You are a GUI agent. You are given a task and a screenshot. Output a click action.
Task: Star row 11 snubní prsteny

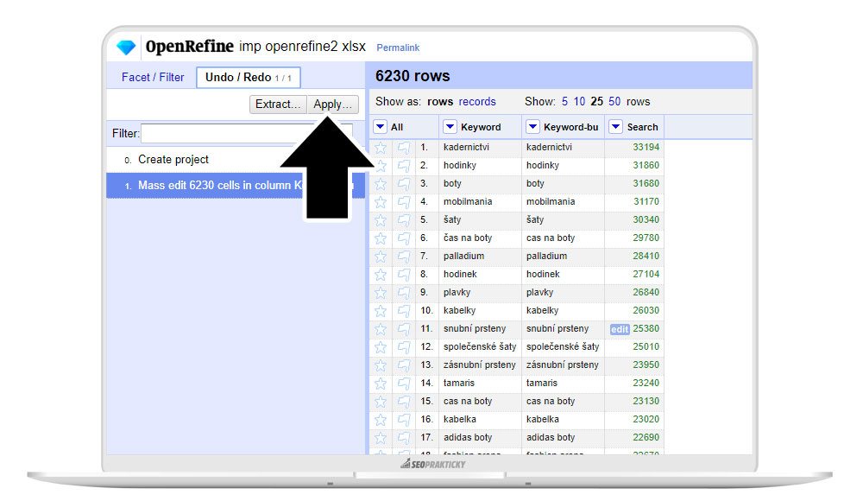click(x=381, y=330)
